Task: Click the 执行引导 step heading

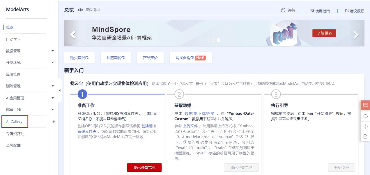Action: pyautogui.click(x=279, y=106)
